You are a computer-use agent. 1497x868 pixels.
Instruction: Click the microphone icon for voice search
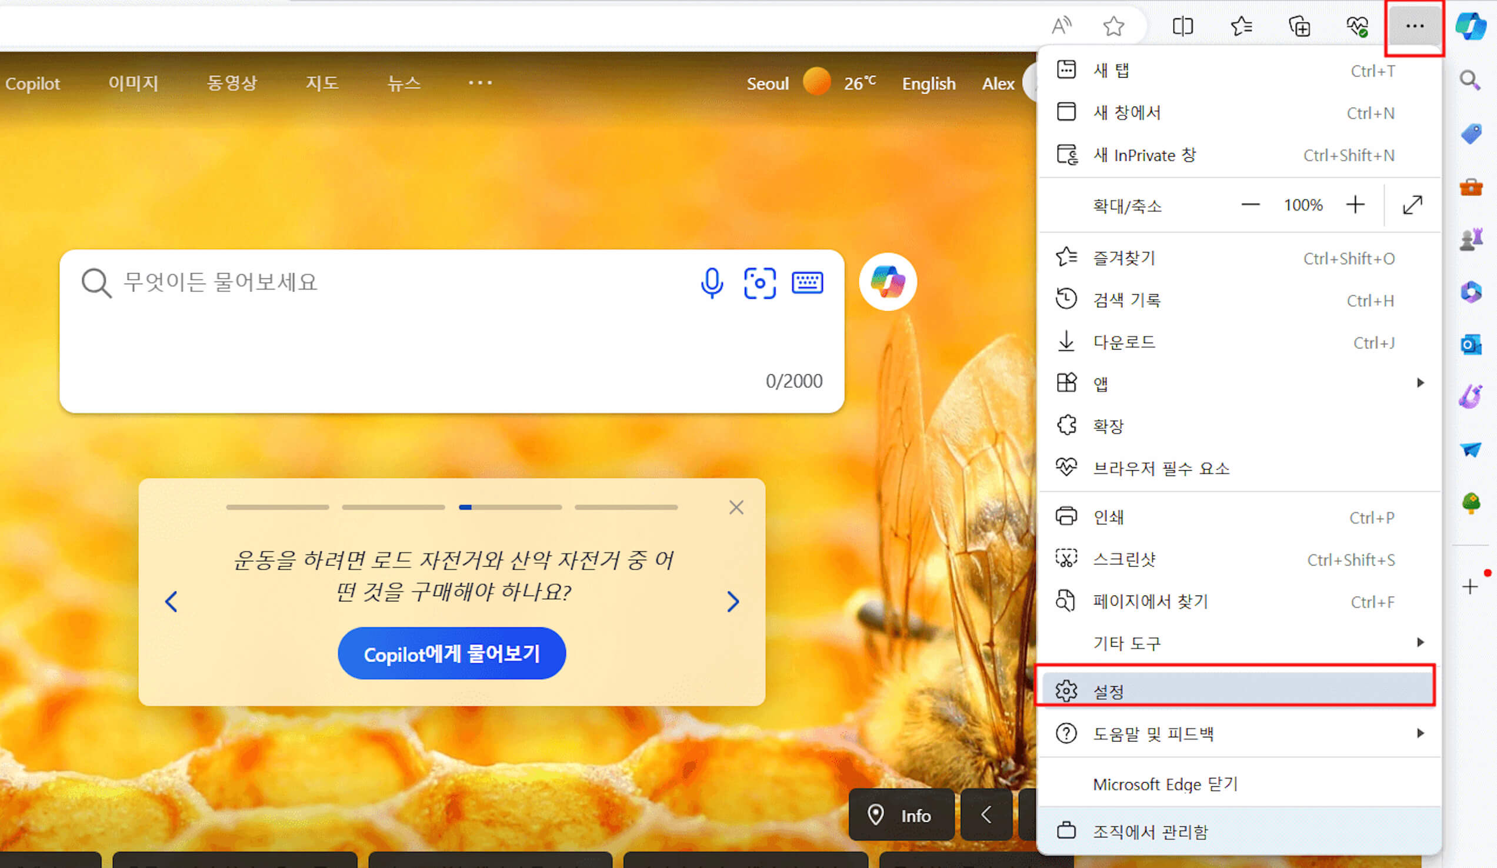pyautogui.click(x=712, y=283)
